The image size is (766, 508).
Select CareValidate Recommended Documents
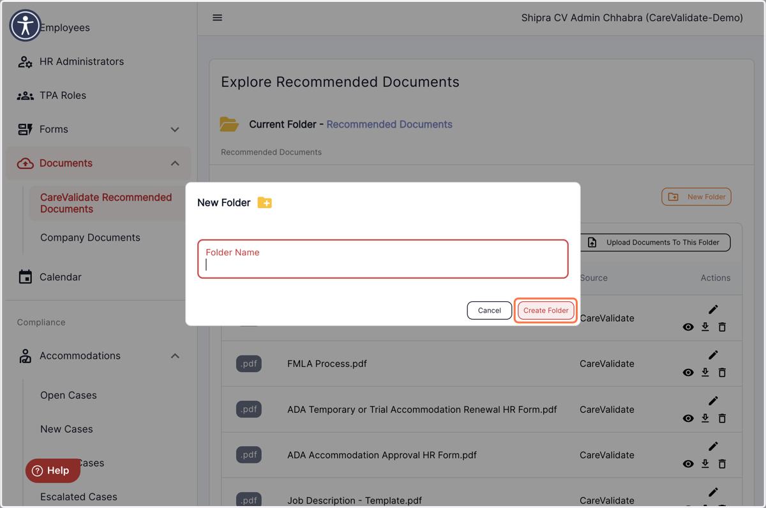pos(106,203)
